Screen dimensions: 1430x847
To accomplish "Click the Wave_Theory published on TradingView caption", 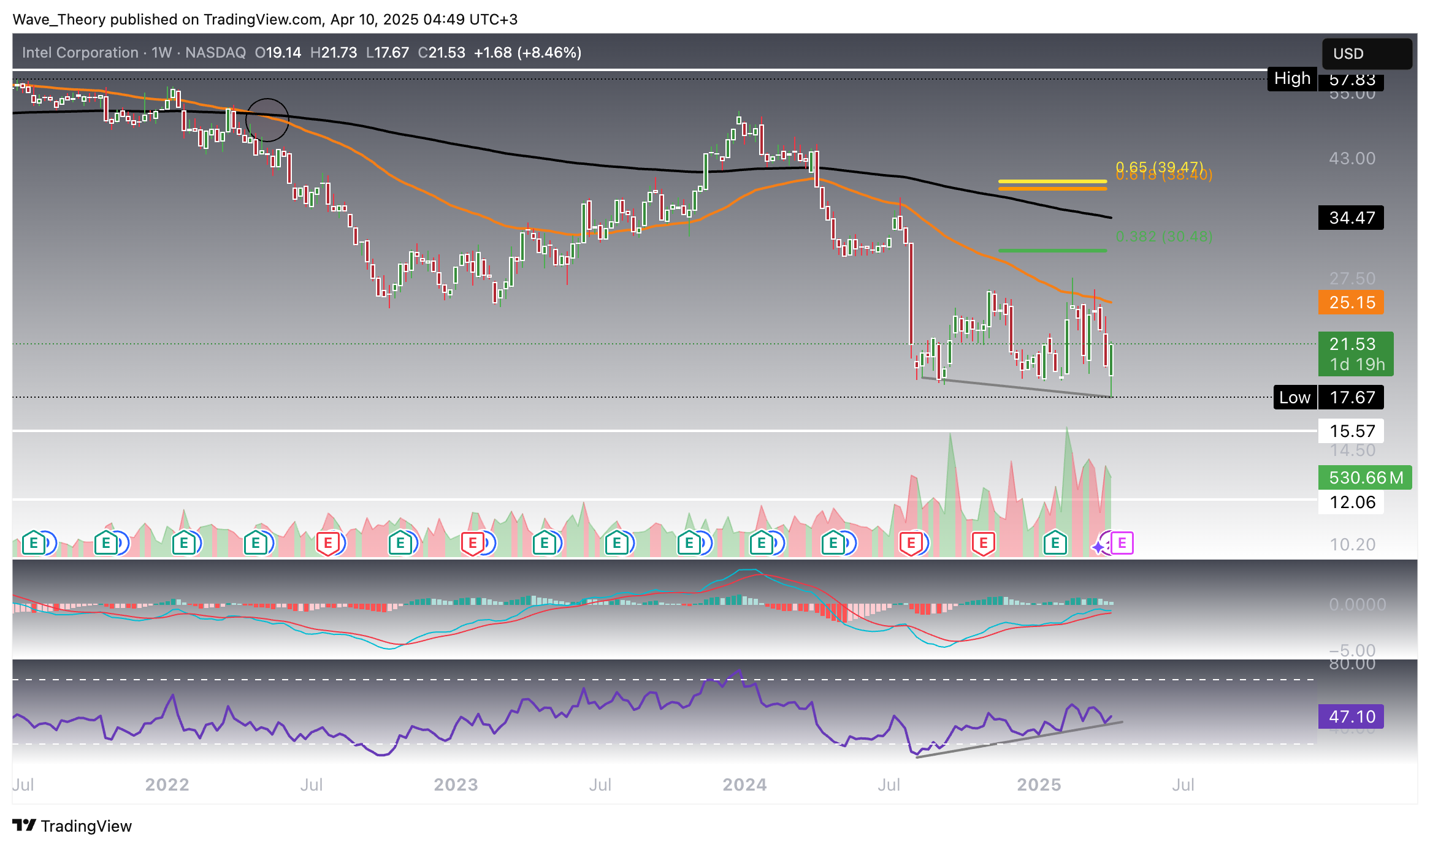I will 265,20.
